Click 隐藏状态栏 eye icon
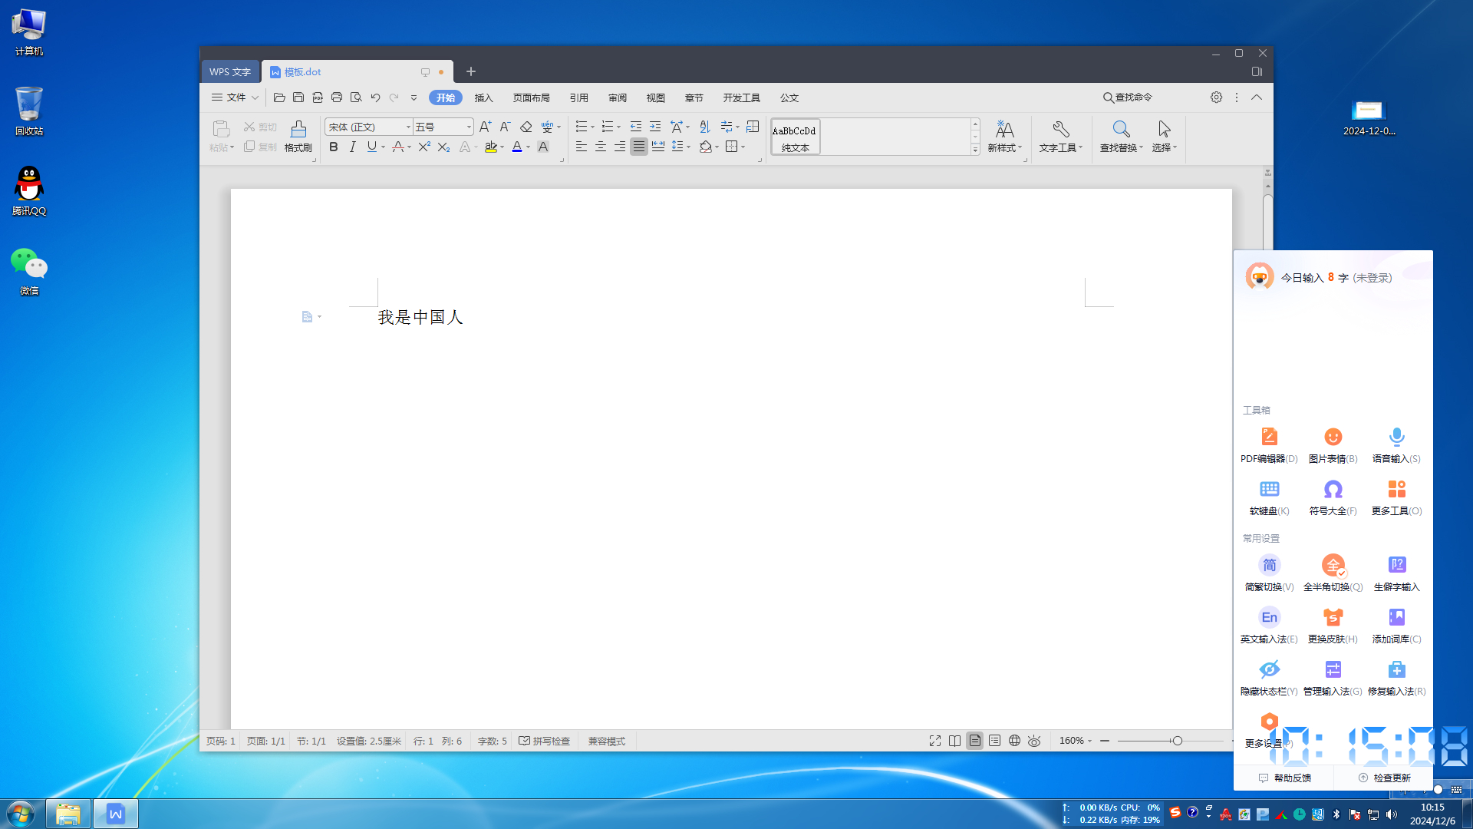This screenshot has width=1473, height=829. pyautogui.click(x=1269, y=669)
